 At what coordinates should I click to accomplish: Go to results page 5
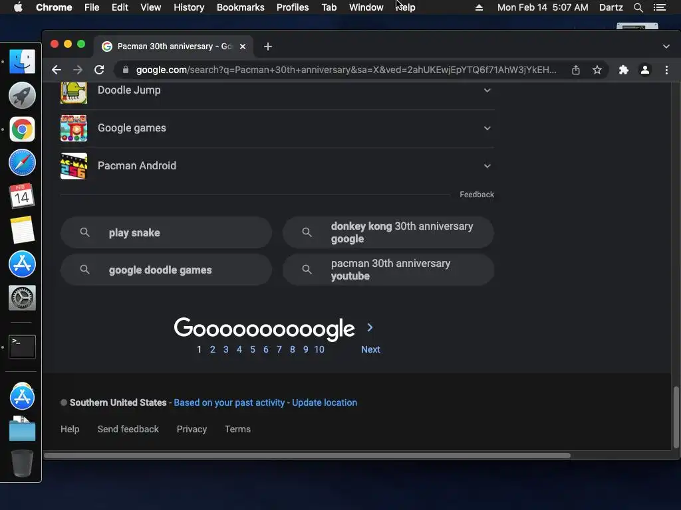(x=252, y=349)
